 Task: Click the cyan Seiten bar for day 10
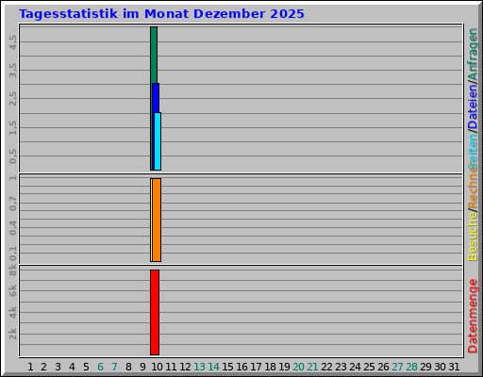[x=158, y=141]
